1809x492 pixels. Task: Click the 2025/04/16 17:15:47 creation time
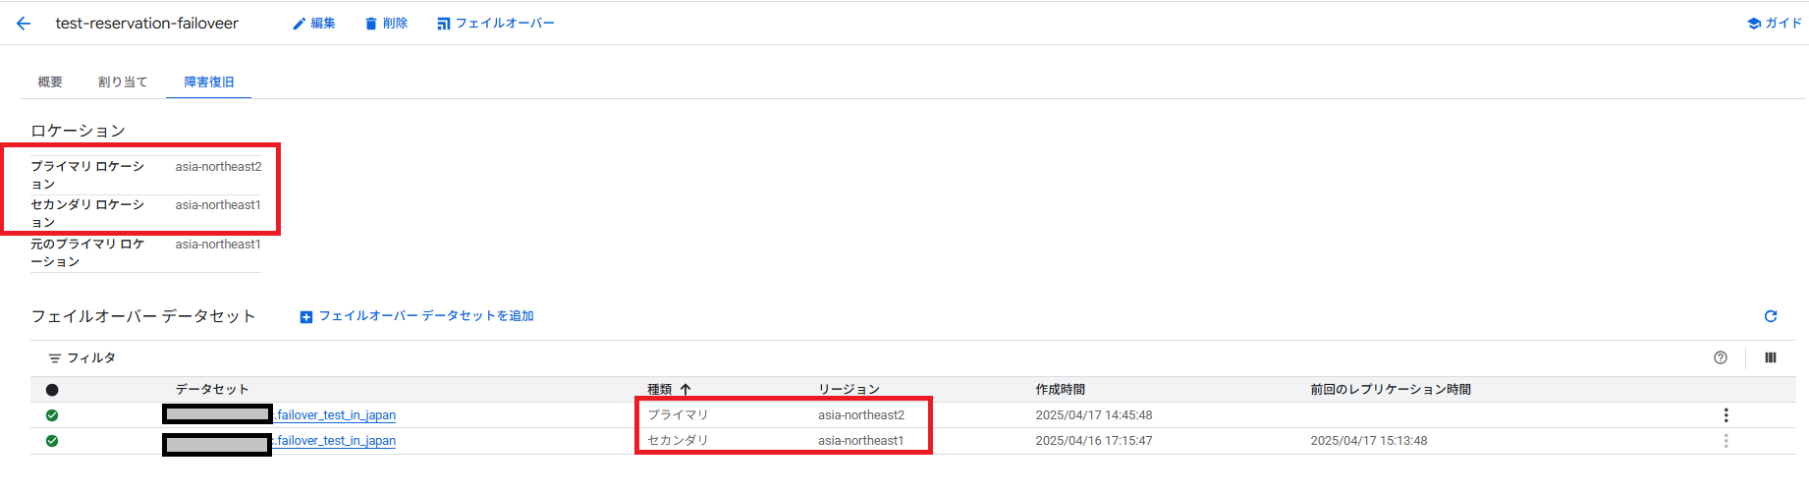point(1094,441)
